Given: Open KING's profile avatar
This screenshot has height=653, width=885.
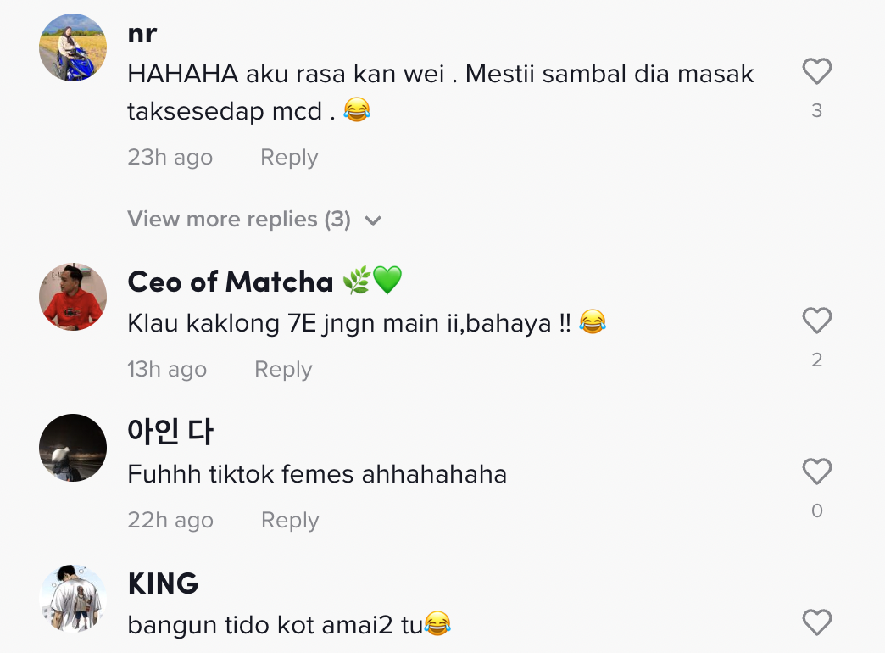Looking at the screenshot, I should [x=73, y=599].
